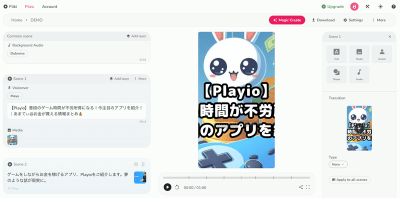
Task: Add an Avatar layer
Action: [382, 54]
